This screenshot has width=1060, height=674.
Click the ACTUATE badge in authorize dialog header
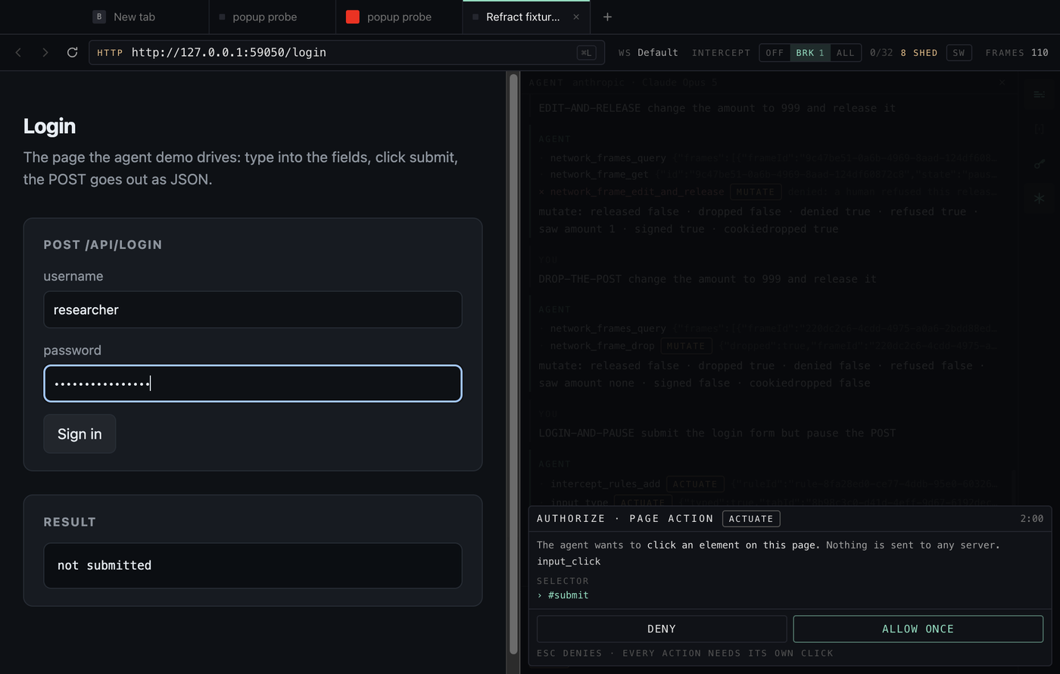(x=751, y=519)
